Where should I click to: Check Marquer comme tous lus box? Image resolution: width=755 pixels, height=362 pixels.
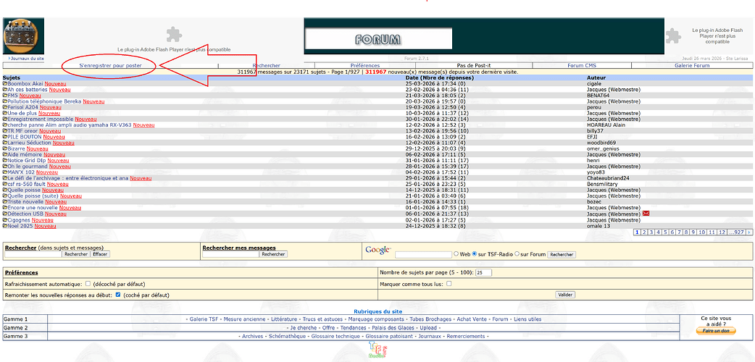click(449, 284)
